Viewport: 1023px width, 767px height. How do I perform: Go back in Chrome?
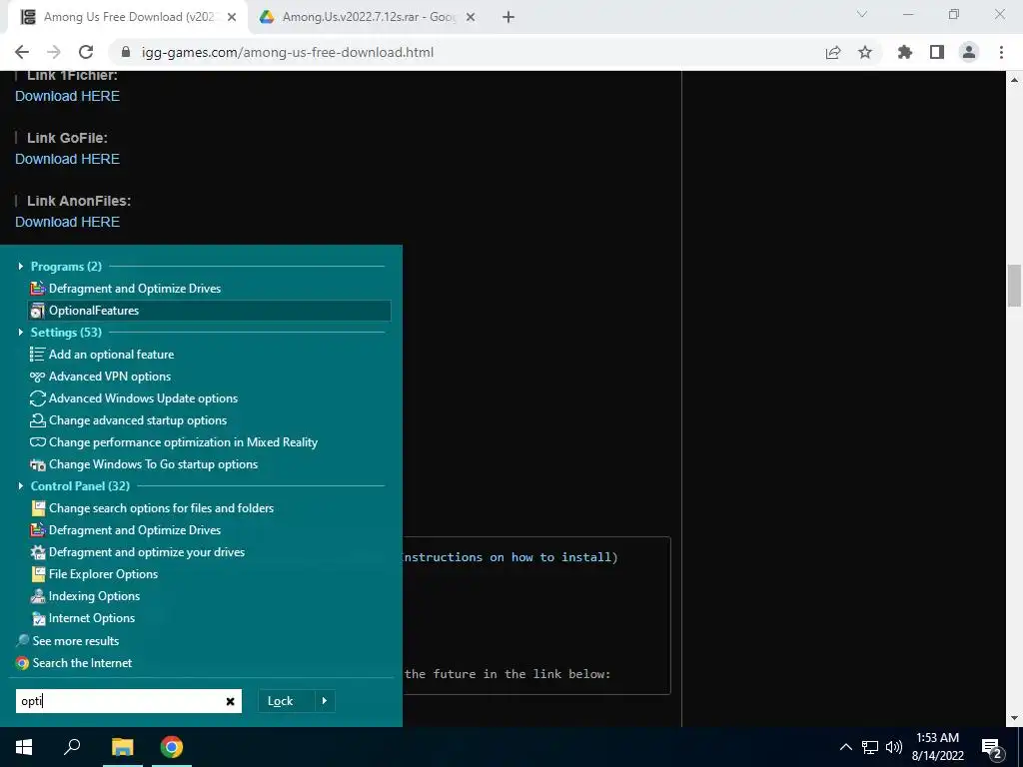click(x=22, y=52)
